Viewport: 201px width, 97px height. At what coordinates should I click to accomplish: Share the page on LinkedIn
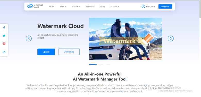point(4,52)
